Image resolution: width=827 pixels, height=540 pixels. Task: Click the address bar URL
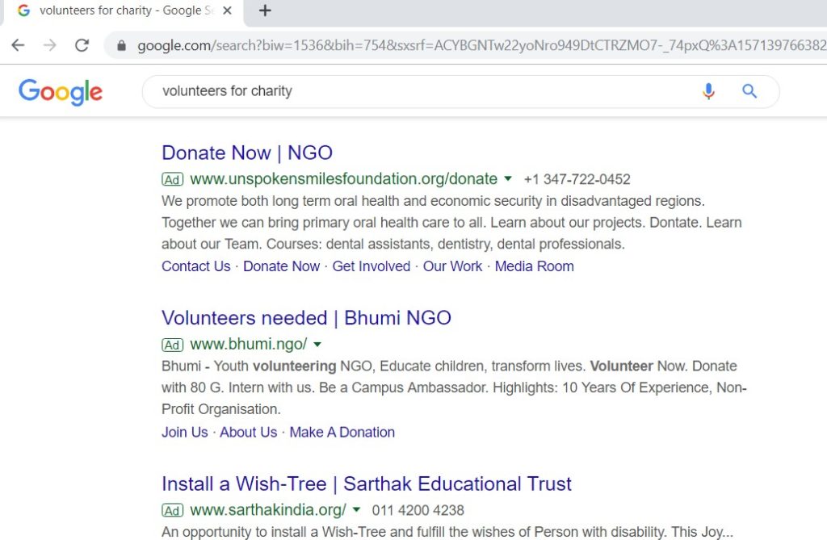click(481, 45)
